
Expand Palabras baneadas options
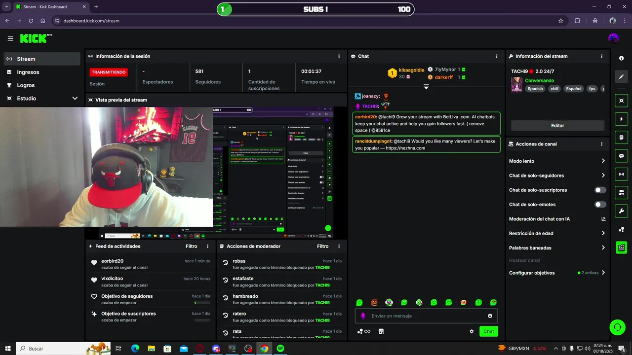[x=603, y=248]
